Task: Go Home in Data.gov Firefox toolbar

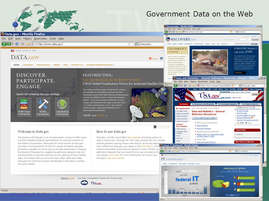Action: 29,44
